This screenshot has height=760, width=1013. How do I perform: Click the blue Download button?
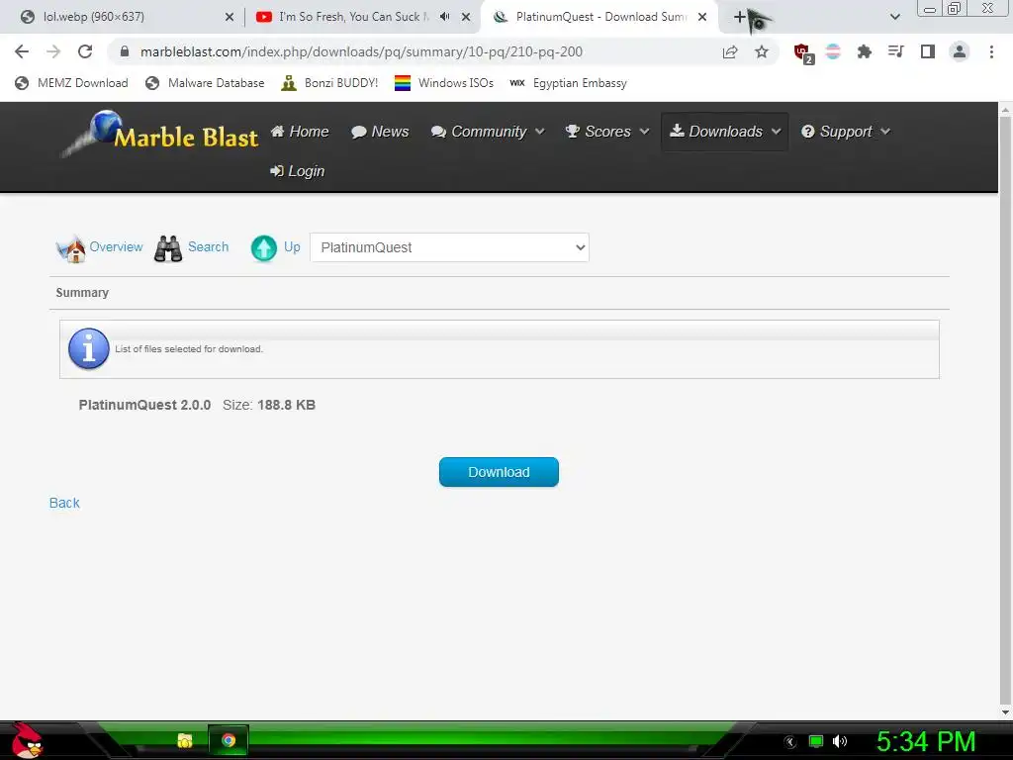[499, 472]
